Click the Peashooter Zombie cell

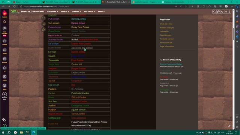click(90, 93)
